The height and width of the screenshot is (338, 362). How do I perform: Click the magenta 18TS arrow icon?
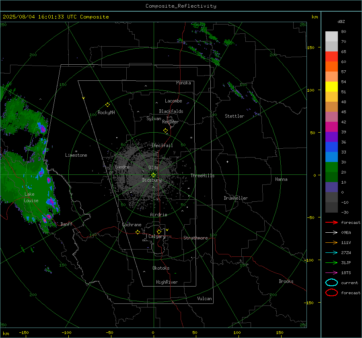coord(331,273)
